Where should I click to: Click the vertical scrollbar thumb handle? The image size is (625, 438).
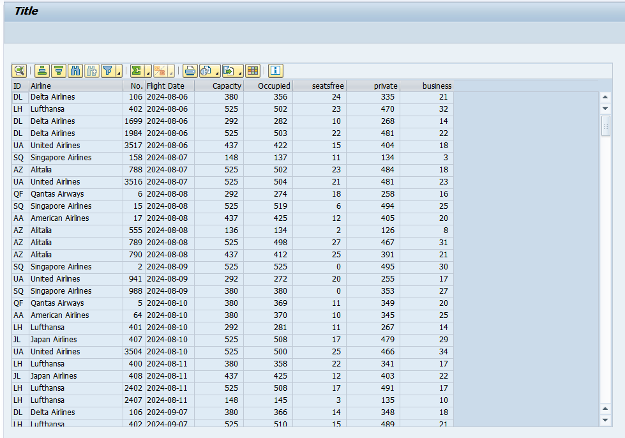[605, 126]
